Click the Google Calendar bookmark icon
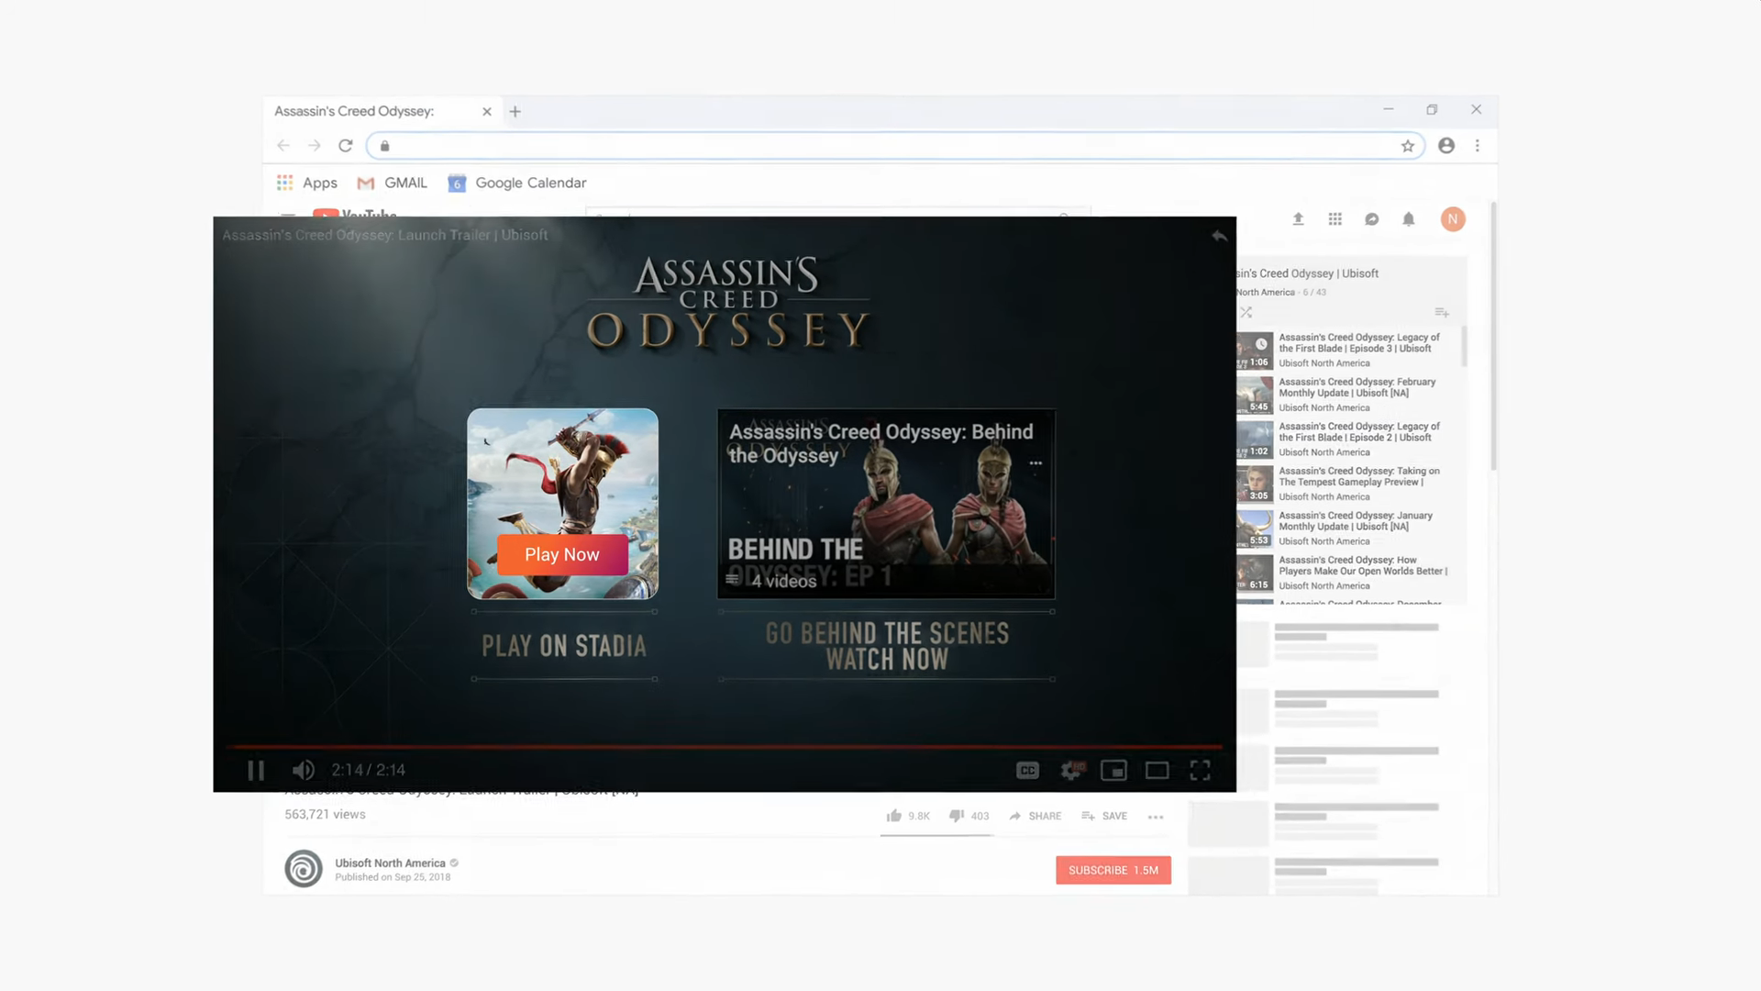Viewport: 1761px width, 991px height. pos(456,183)
